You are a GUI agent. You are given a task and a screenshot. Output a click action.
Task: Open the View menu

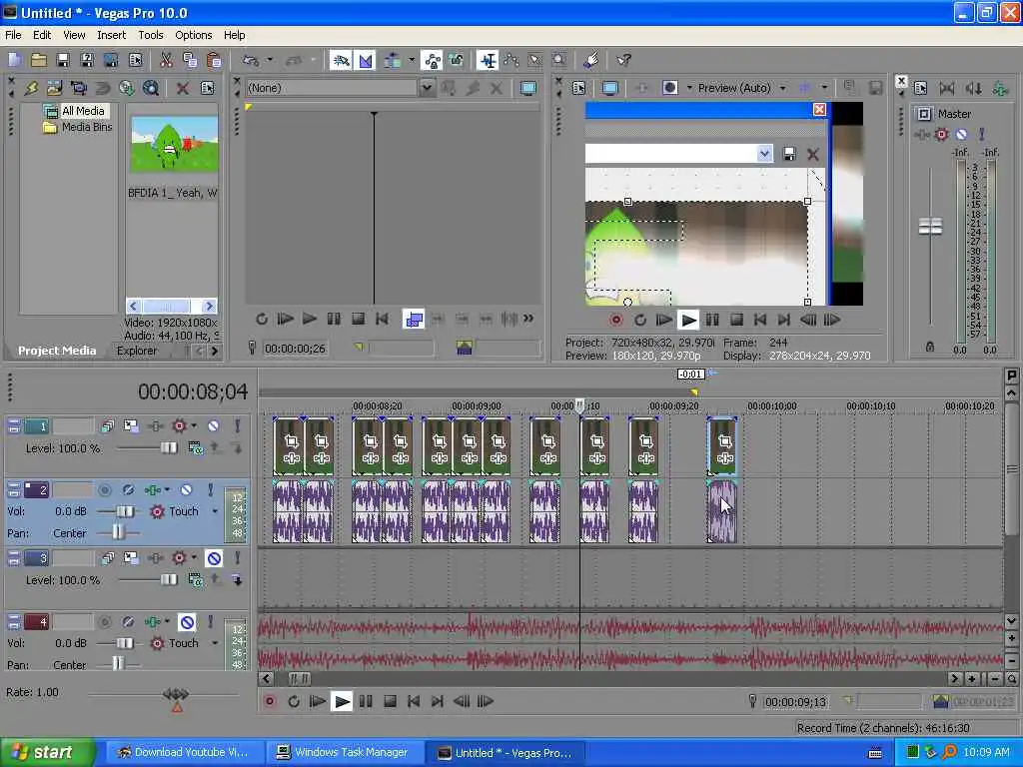tap(74, 35)
